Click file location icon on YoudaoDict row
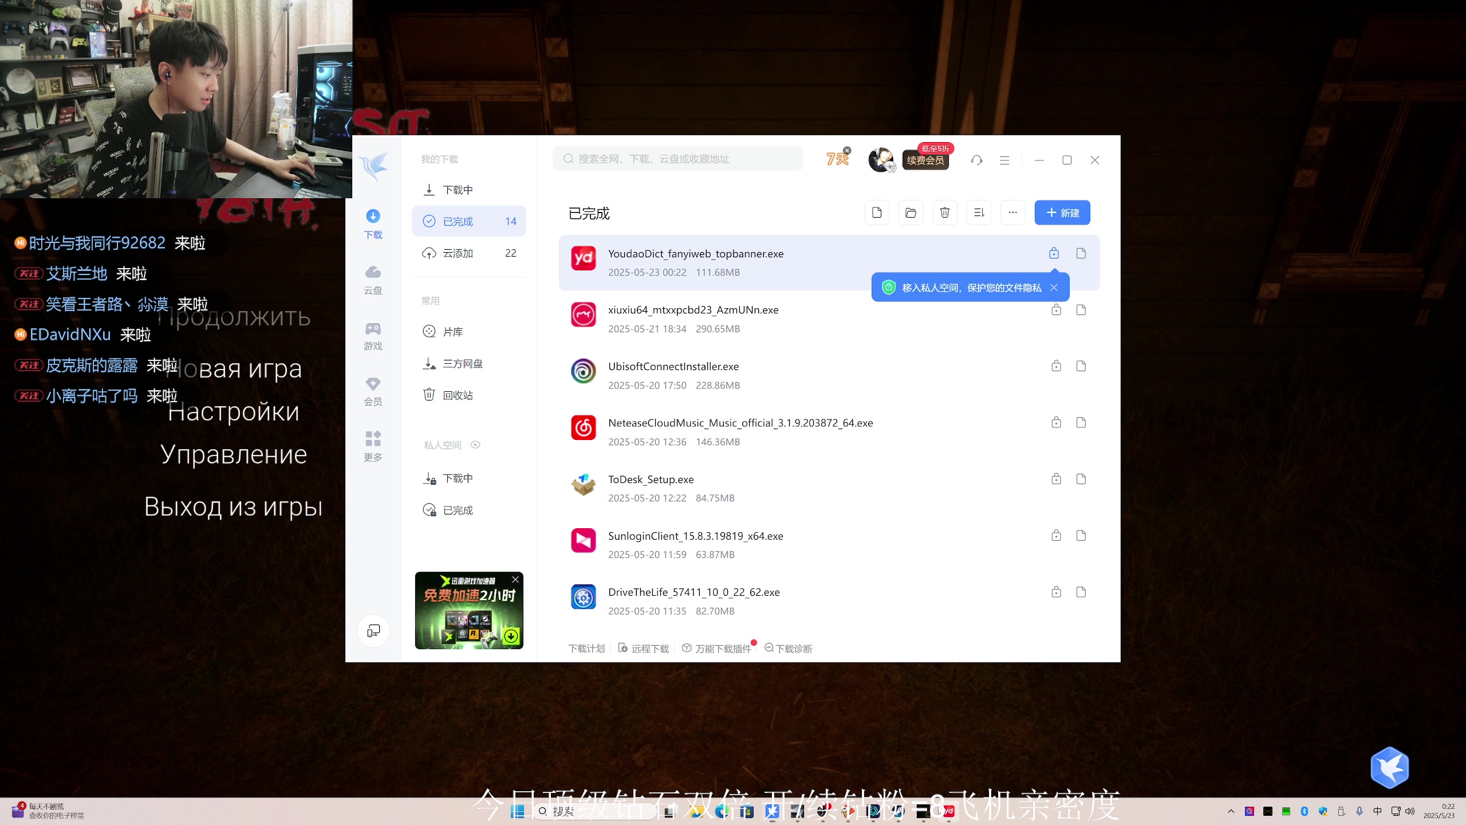1466x825 pixels. [x=1081, y=253]
